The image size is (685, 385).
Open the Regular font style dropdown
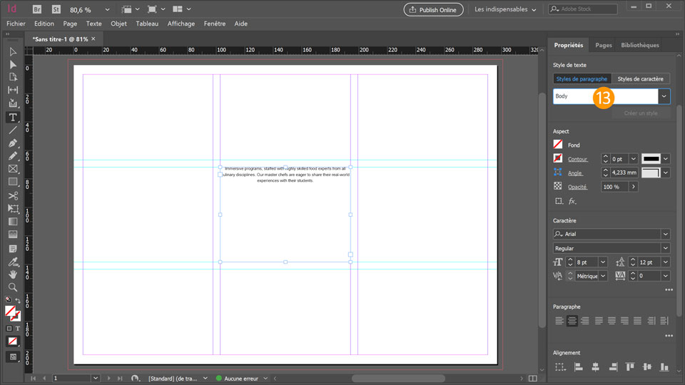click(665, 248)
